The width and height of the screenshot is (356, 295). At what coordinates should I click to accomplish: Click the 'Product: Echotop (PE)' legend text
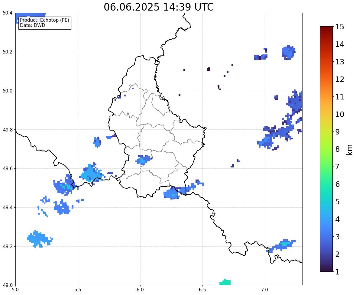pos(44,20)
